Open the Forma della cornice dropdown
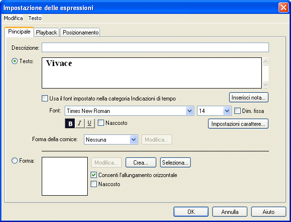This screenshot has width=291, height=222. (x=134, y=140)
